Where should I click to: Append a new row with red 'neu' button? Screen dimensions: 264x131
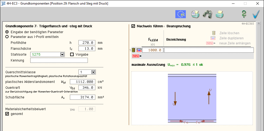coord(136,56)
